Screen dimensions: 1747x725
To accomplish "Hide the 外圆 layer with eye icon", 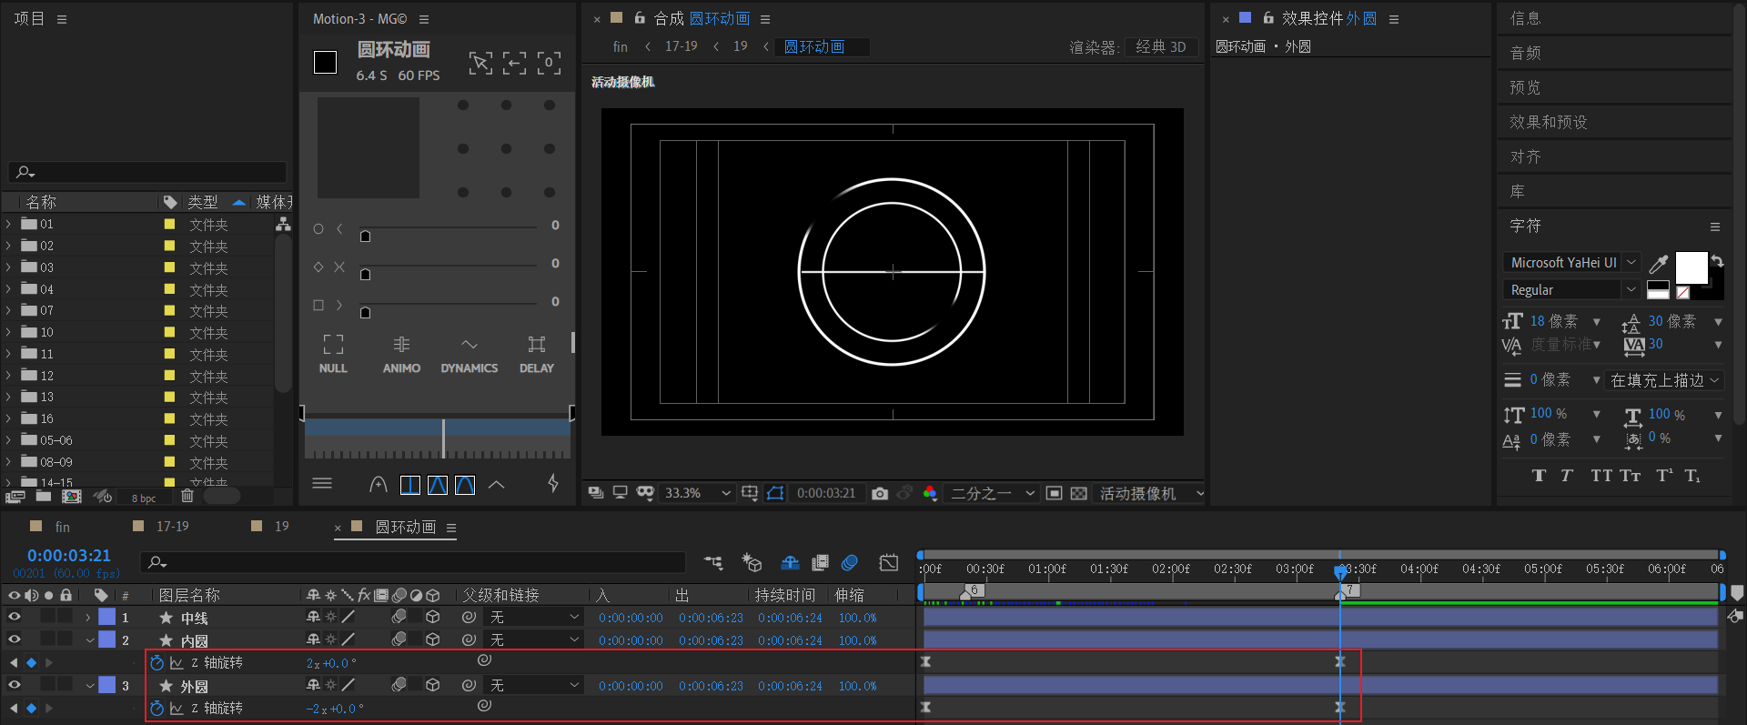I will pos(14,685).
